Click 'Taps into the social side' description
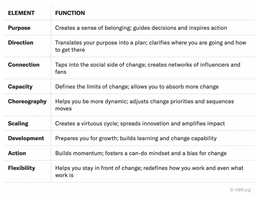The image size is (259, 197). tap(148, 68)
